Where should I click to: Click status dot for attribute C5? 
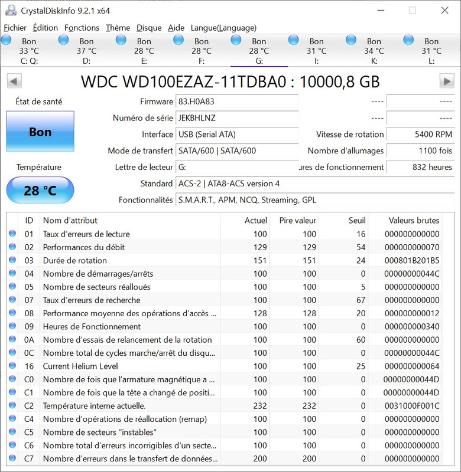pos(12,432)
